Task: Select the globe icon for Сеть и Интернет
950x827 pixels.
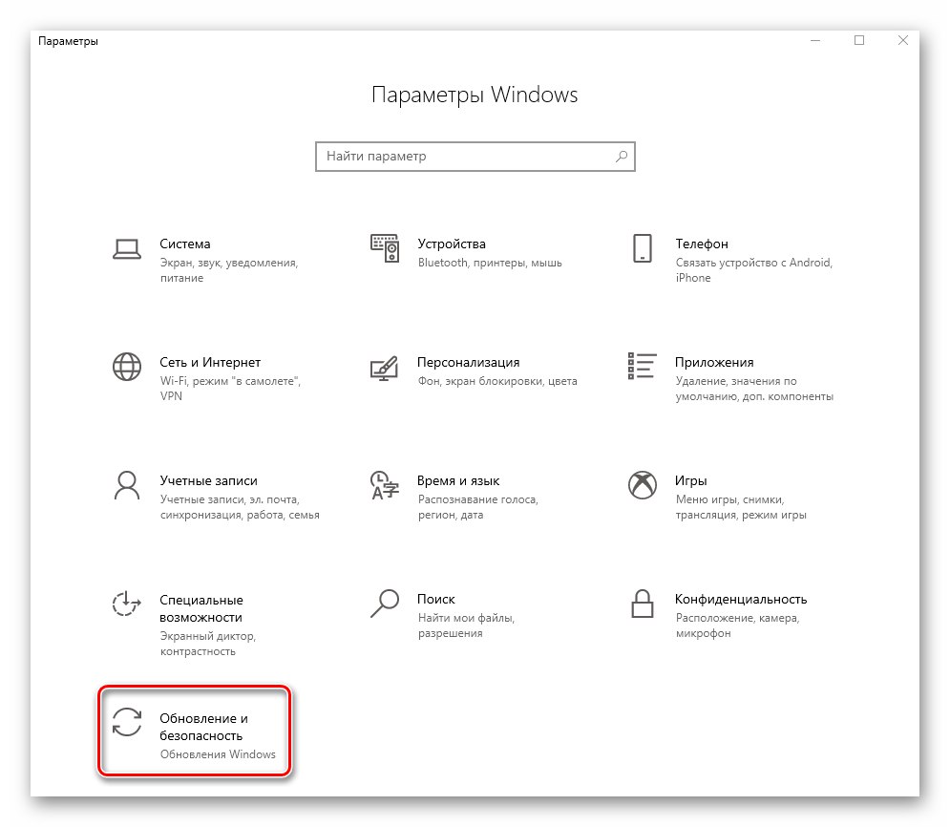Action: 127,367
